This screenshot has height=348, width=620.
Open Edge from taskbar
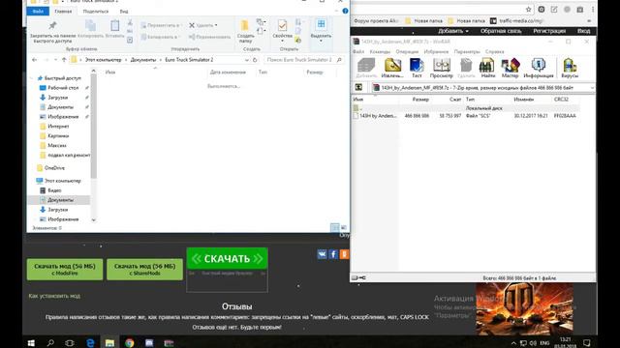pyautogui.click(x=90, y=343)
